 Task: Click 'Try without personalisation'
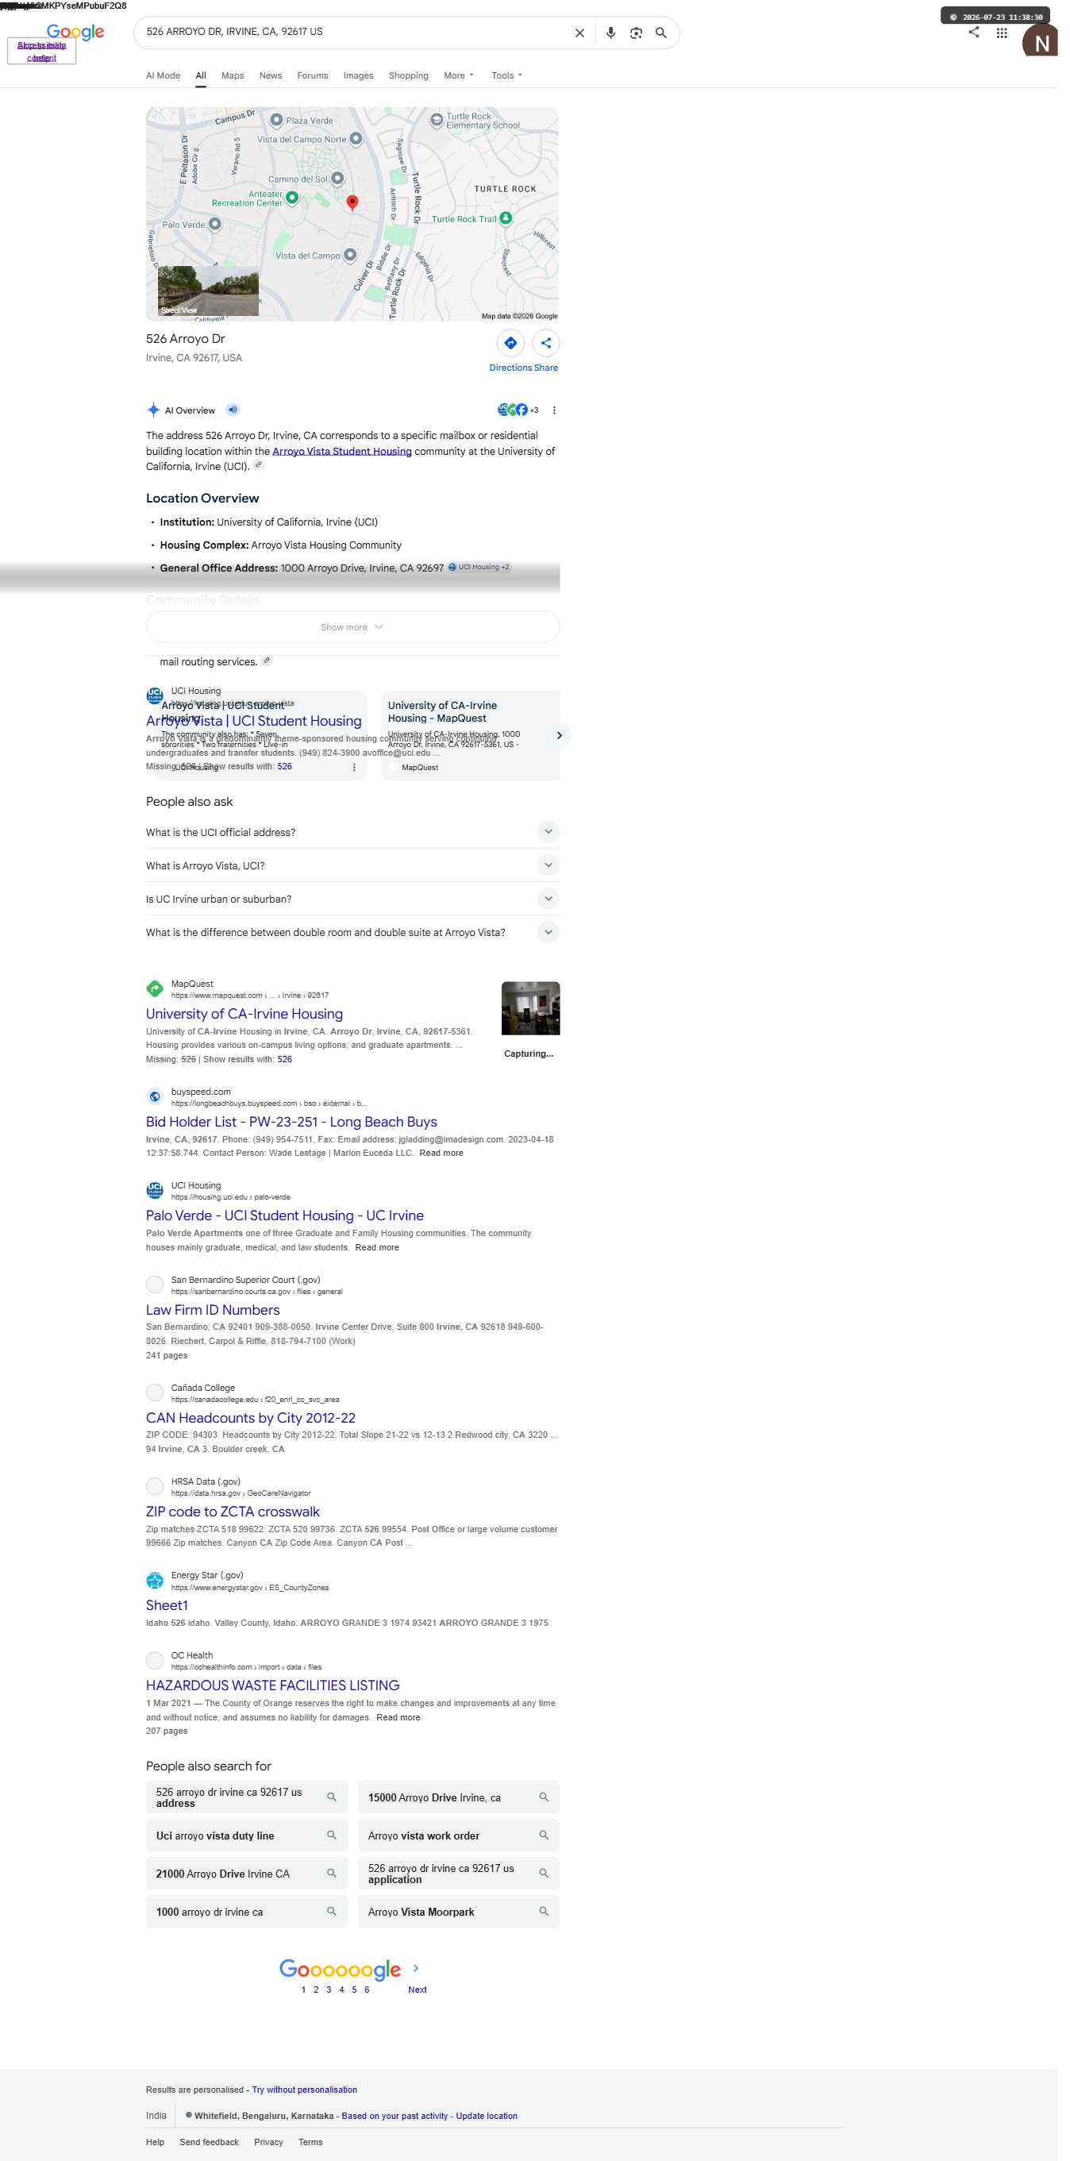pos(304,2090)
